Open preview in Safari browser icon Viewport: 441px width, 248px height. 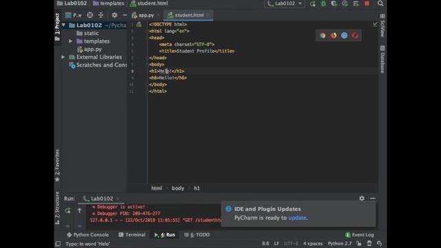click(345, 35)
